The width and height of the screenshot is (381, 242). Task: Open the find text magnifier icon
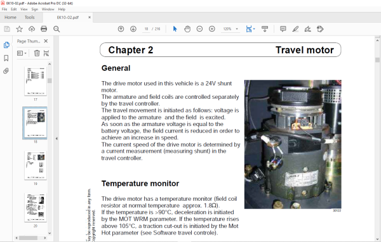[x=57, y=29]
